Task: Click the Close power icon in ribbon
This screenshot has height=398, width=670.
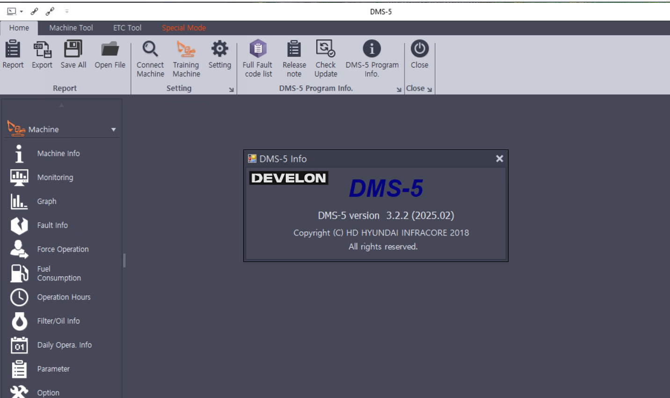Action: (x=420, y=49)
